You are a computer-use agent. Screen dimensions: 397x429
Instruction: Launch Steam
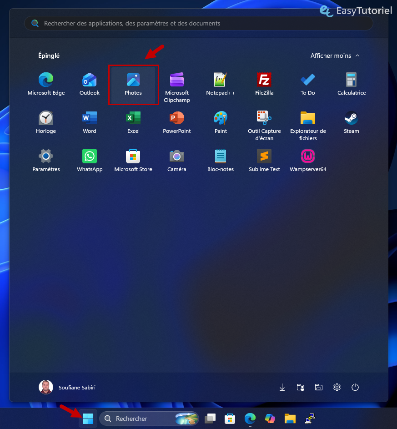[352, 122]
